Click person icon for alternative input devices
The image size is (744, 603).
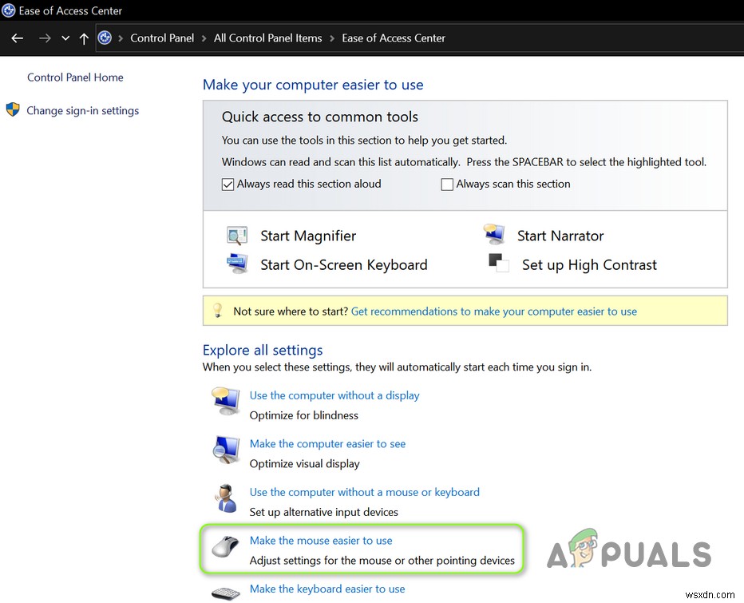[225, 498]
